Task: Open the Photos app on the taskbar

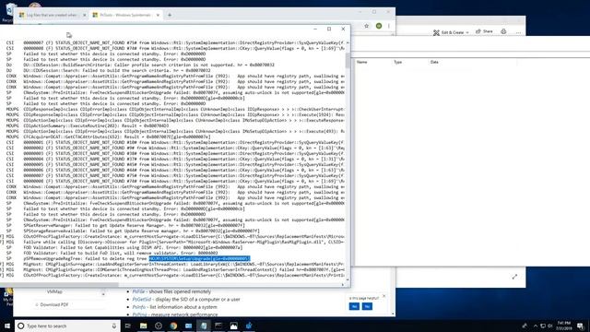Action: [233, 326]
